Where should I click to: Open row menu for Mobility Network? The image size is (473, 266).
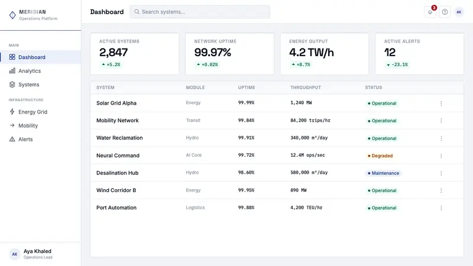click(x=441, y=121)
